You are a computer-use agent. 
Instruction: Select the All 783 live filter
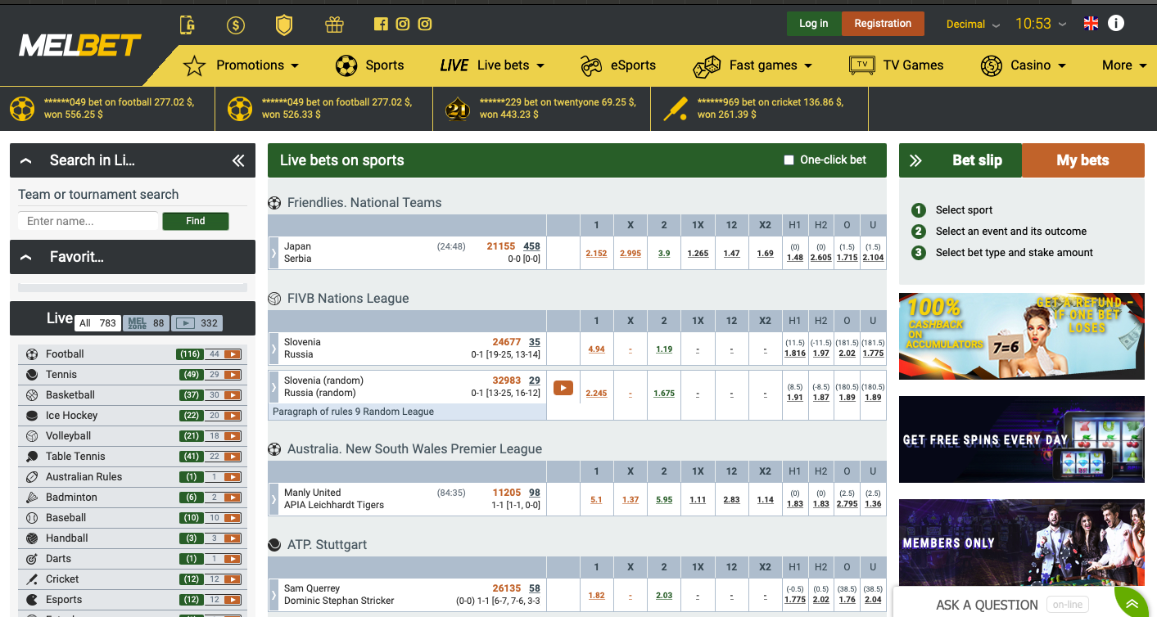98,323
